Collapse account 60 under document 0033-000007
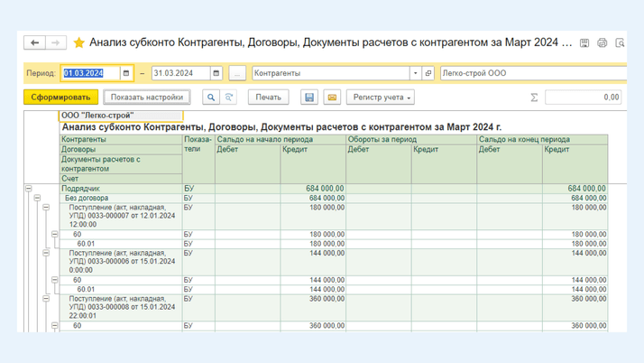Viewport: 644px width, 363px height. (55, 235)
